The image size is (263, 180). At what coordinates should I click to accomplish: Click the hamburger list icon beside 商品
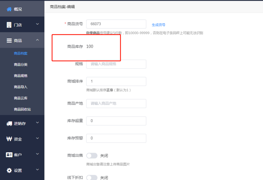pos(9,40)
